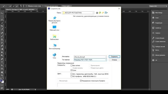Toggle Quick Mask mode in toolbox
The height and width of the screenshot is (94, 168).
pos(2,85)
